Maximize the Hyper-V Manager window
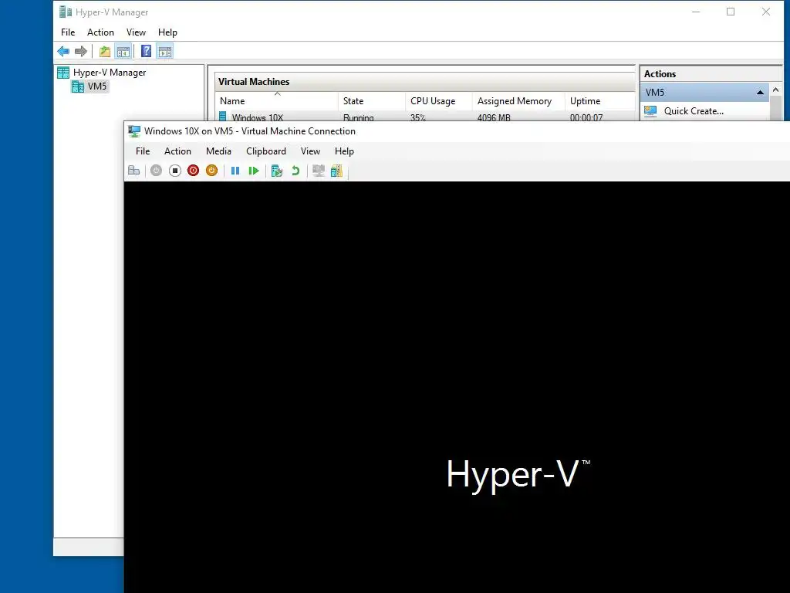This screenshot has height=593, width=790. [x=731, y=12]
